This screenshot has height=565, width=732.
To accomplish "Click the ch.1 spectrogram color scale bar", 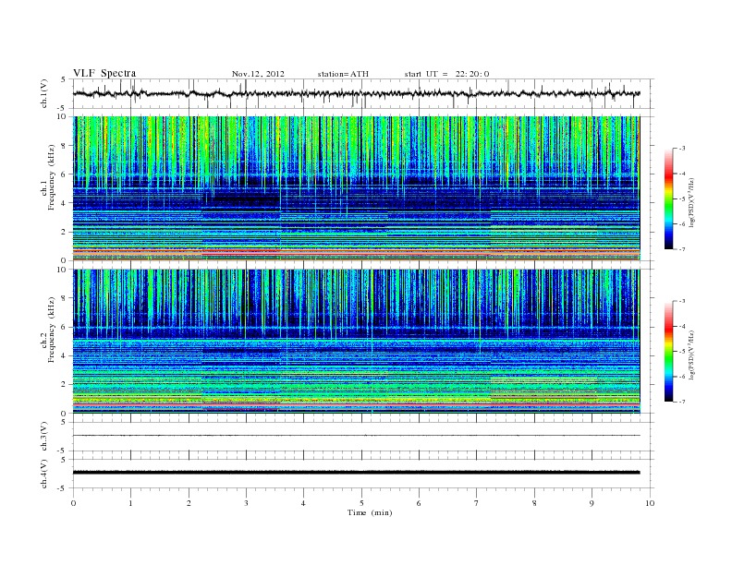I will click(668, 198).
